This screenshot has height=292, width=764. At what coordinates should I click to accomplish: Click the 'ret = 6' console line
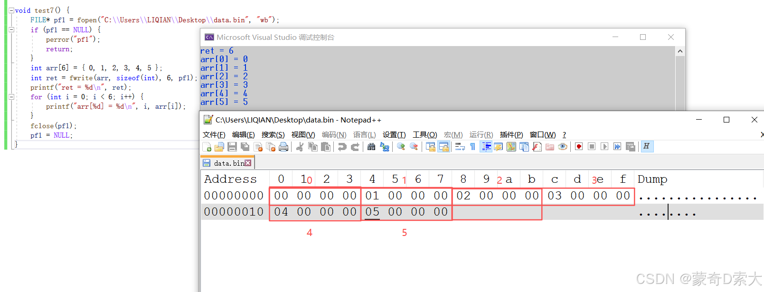217,51
